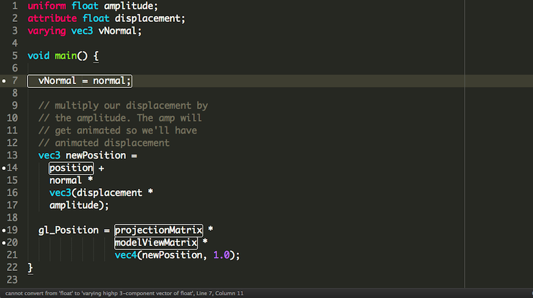Click line number 23 in the gutter
The height and width of the screenshot is (298, 533).
pos(13,280)
